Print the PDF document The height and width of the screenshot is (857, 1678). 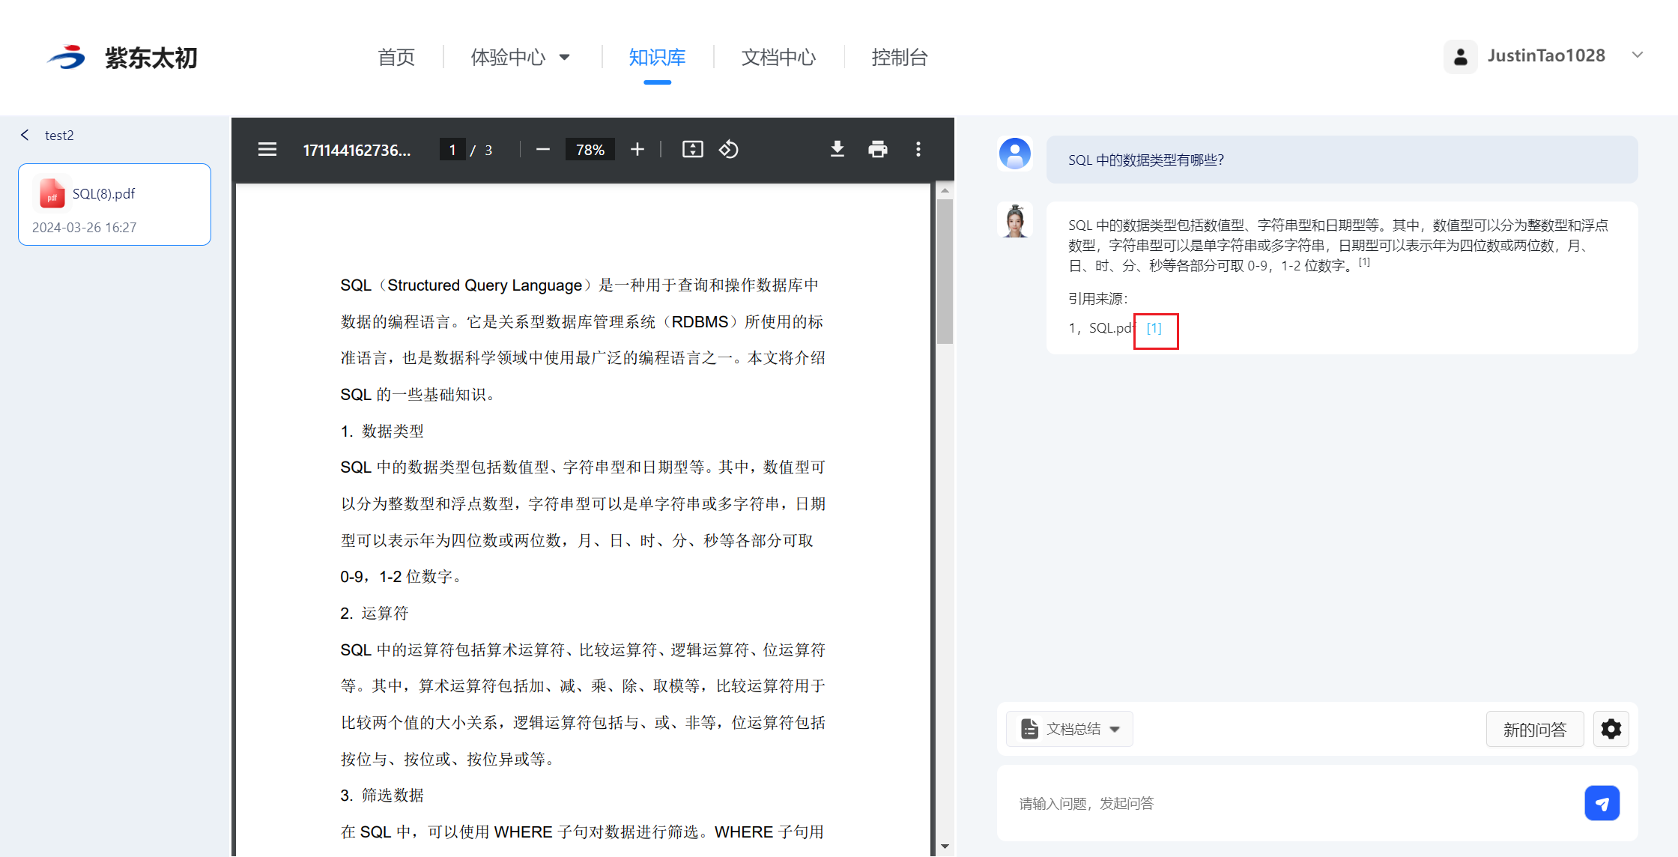click(x=878, y=150)
